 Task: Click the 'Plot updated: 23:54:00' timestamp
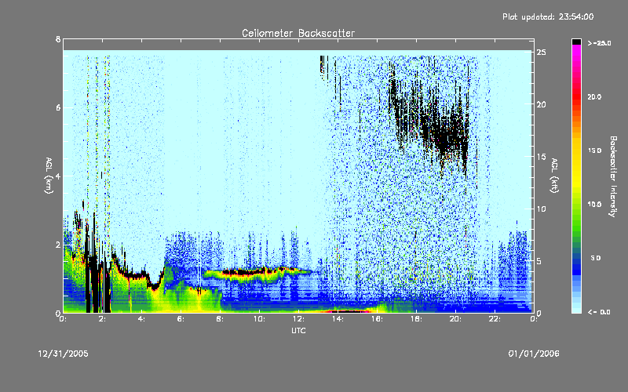[548, 16]
